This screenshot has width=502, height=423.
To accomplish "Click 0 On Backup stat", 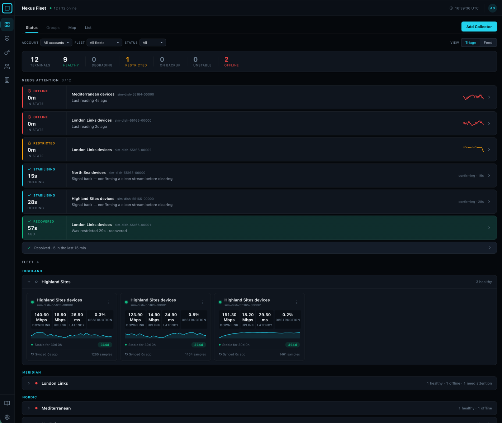I will [170, 62].
